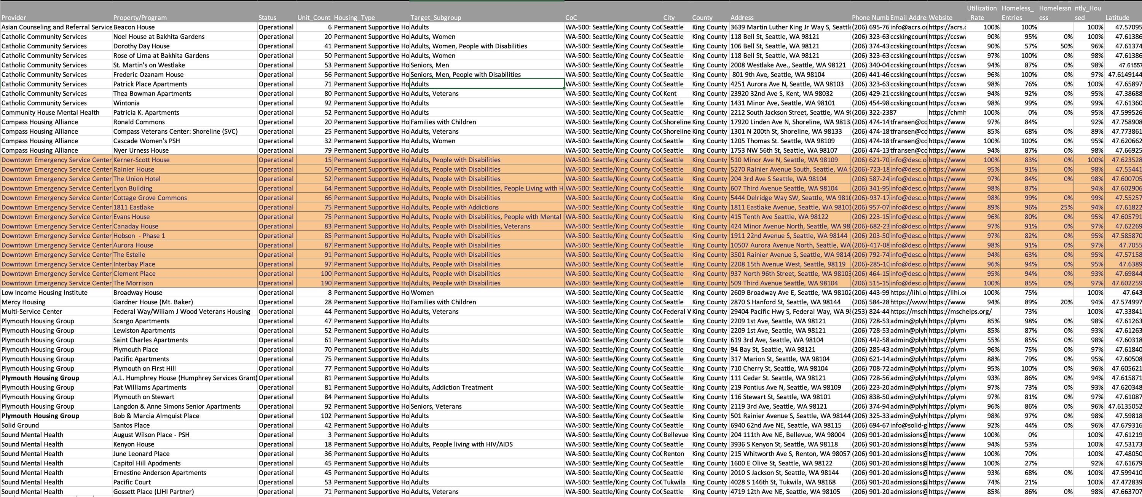Click the Unit_Count header cell
The width and height of the screenshot is (1142, 497).
tap(314, 18)
